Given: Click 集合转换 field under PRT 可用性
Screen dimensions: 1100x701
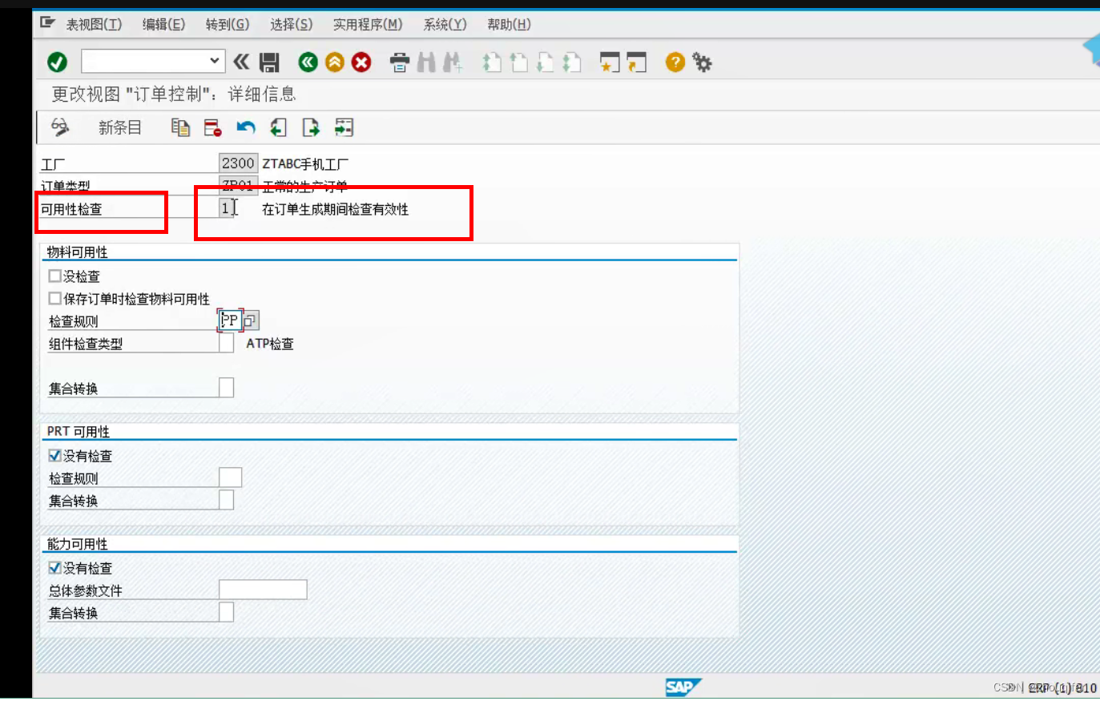Looking at the screenshot, I should 226,500.
